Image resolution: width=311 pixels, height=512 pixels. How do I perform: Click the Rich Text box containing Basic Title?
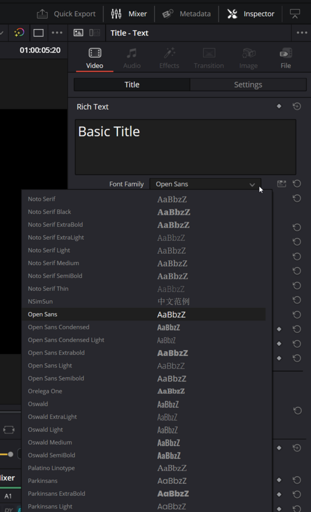185,147
